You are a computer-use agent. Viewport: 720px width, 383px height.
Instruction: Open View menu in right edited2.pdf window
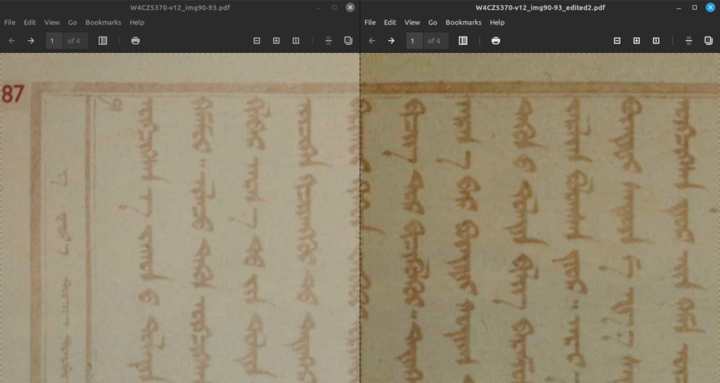(x=412, y=22)
